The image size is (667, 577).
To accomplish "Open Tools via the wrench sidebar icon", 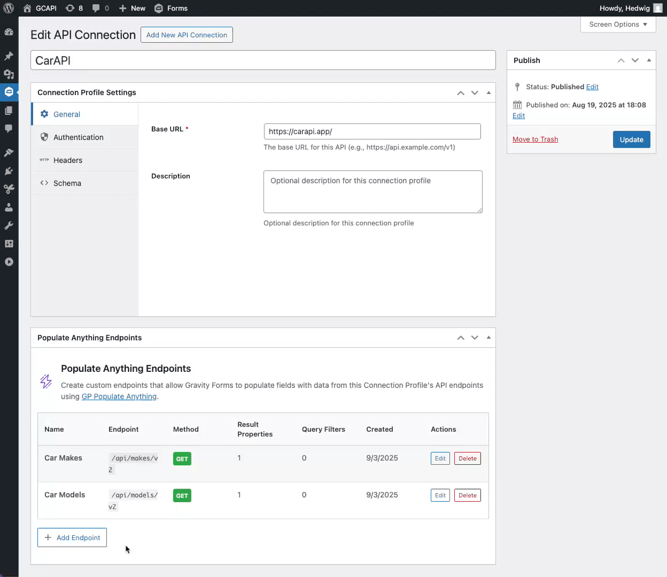I will tap(9, 225).
